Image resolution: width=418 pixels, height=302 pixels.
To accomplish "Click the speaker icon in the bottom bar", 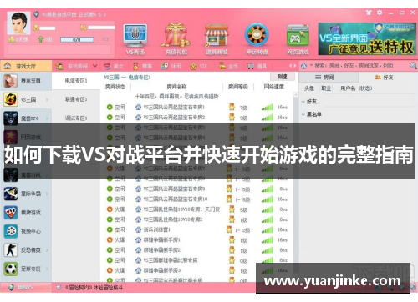I will [x=59, y=287].
